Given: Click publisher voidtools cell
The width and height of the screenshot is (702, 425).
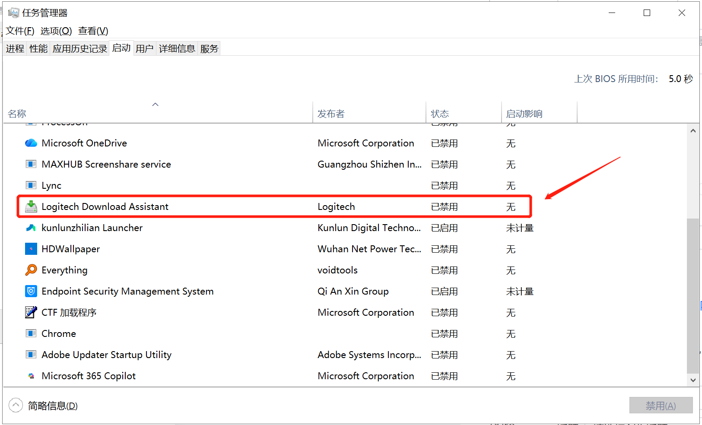Looking at the screenshot, I should point(337,270).
